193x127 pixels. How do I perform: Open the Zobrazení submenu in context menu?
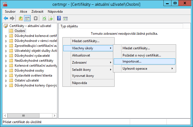(88, 63)
